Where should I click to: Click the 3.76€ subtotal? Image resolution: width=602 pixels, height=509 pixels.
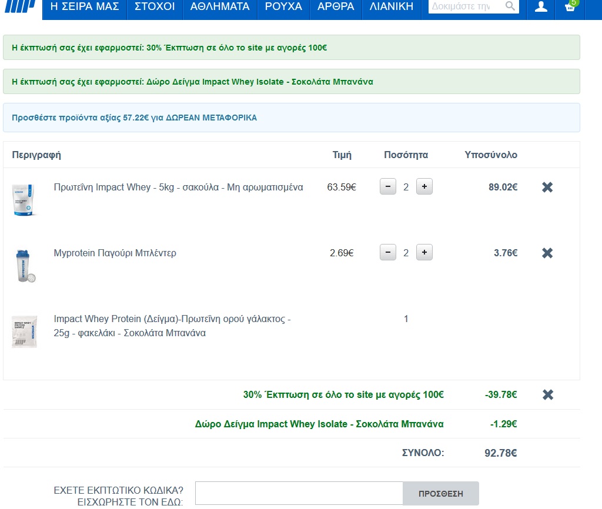(506, 253)
